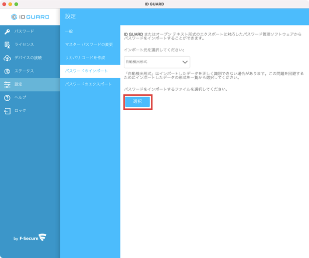Click the license certificate icon
Image resolution: width=309 pixels, height=258 pixels.
8,45
